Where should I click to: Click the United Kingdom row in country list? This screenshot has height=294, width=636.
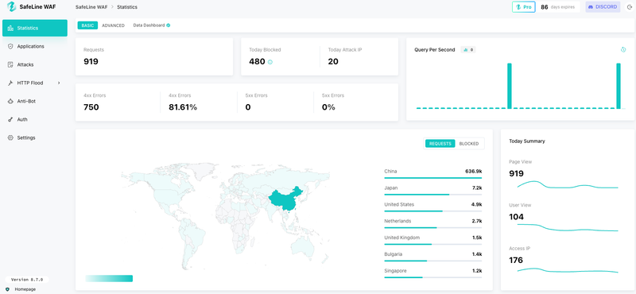click(432, 240)
